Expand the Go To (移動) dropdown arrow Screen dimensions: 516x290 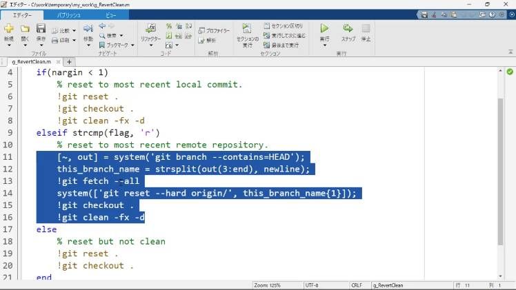point(88,45)
